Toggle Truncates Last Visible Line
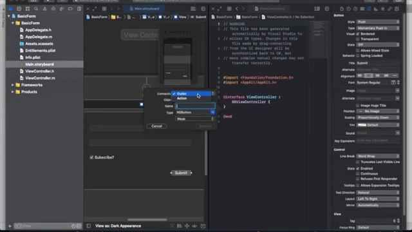Screen dimensions: 412x232 point(358,162)
